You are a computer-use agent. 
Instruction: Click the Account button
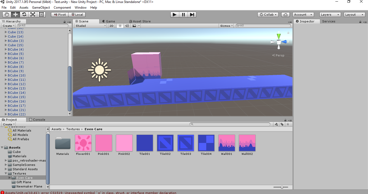[303, 14]
